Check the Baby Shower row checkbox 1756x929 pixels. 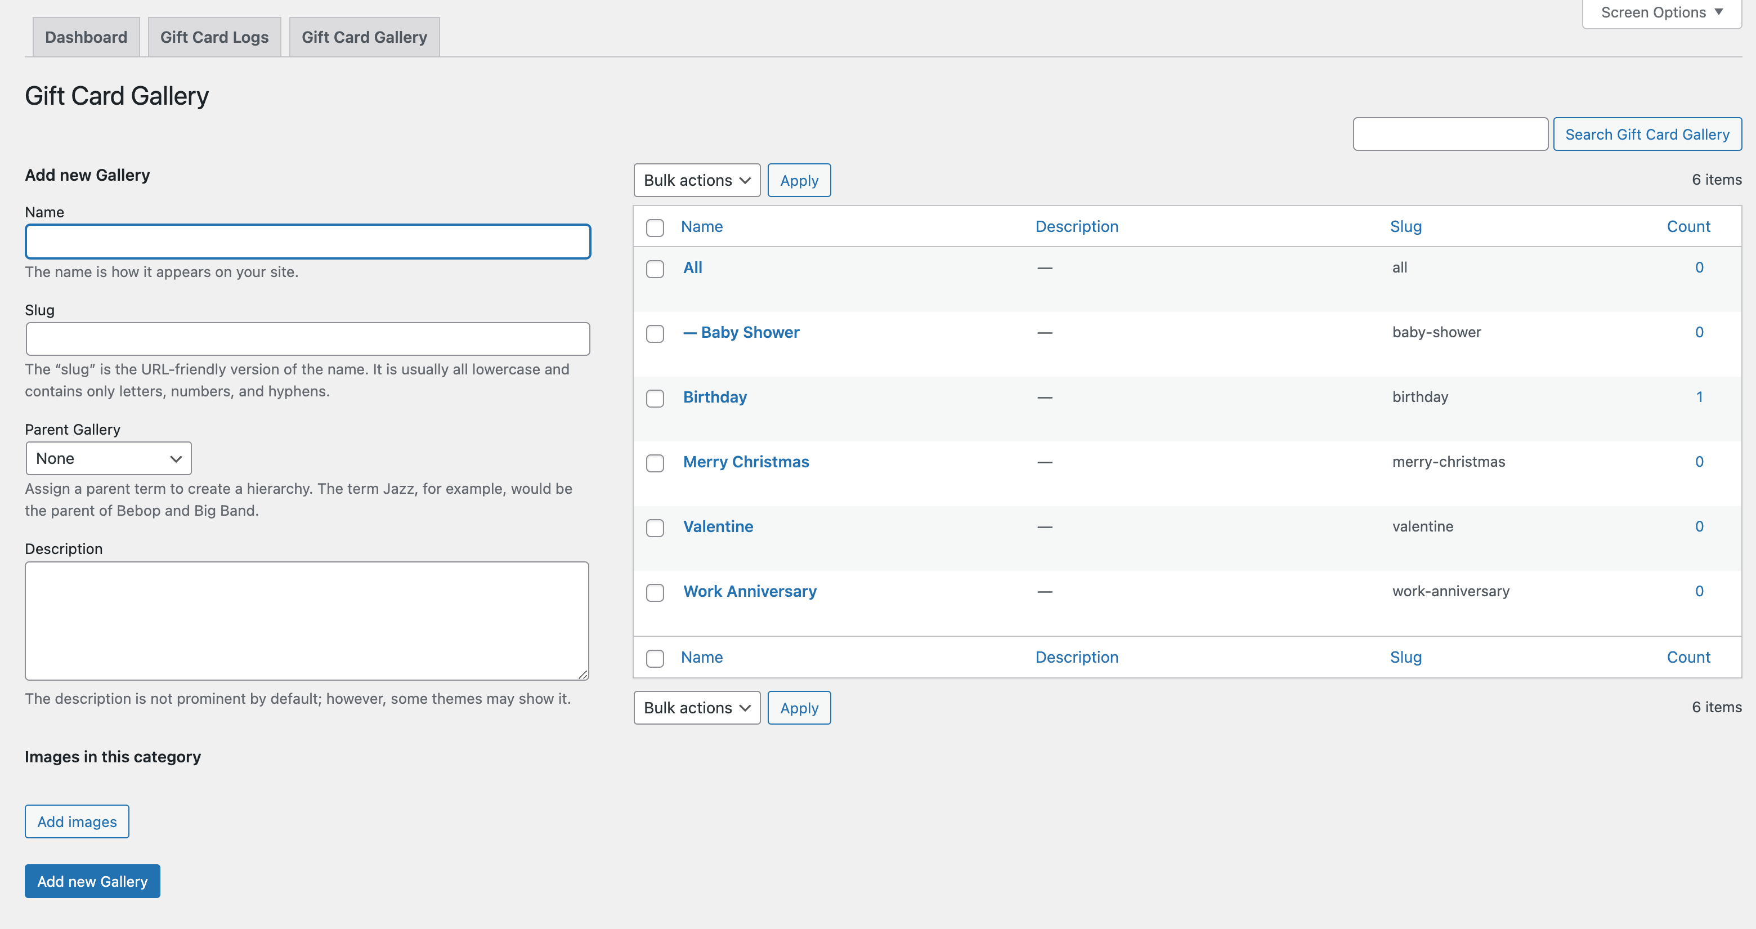(x=655, y=334)
